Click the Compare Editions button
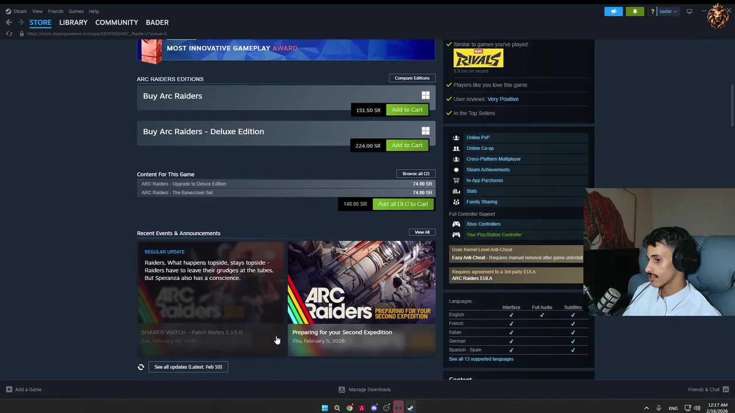Viewport: 735px width, 413px height. tap(412, 78)
